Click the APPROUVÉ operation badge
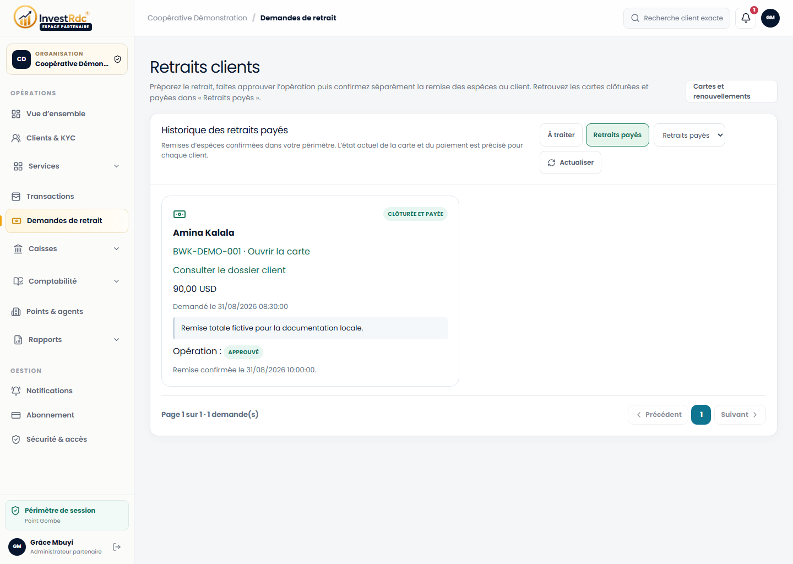The height and width of the screenshot is (564, 793). click(243, 352)
